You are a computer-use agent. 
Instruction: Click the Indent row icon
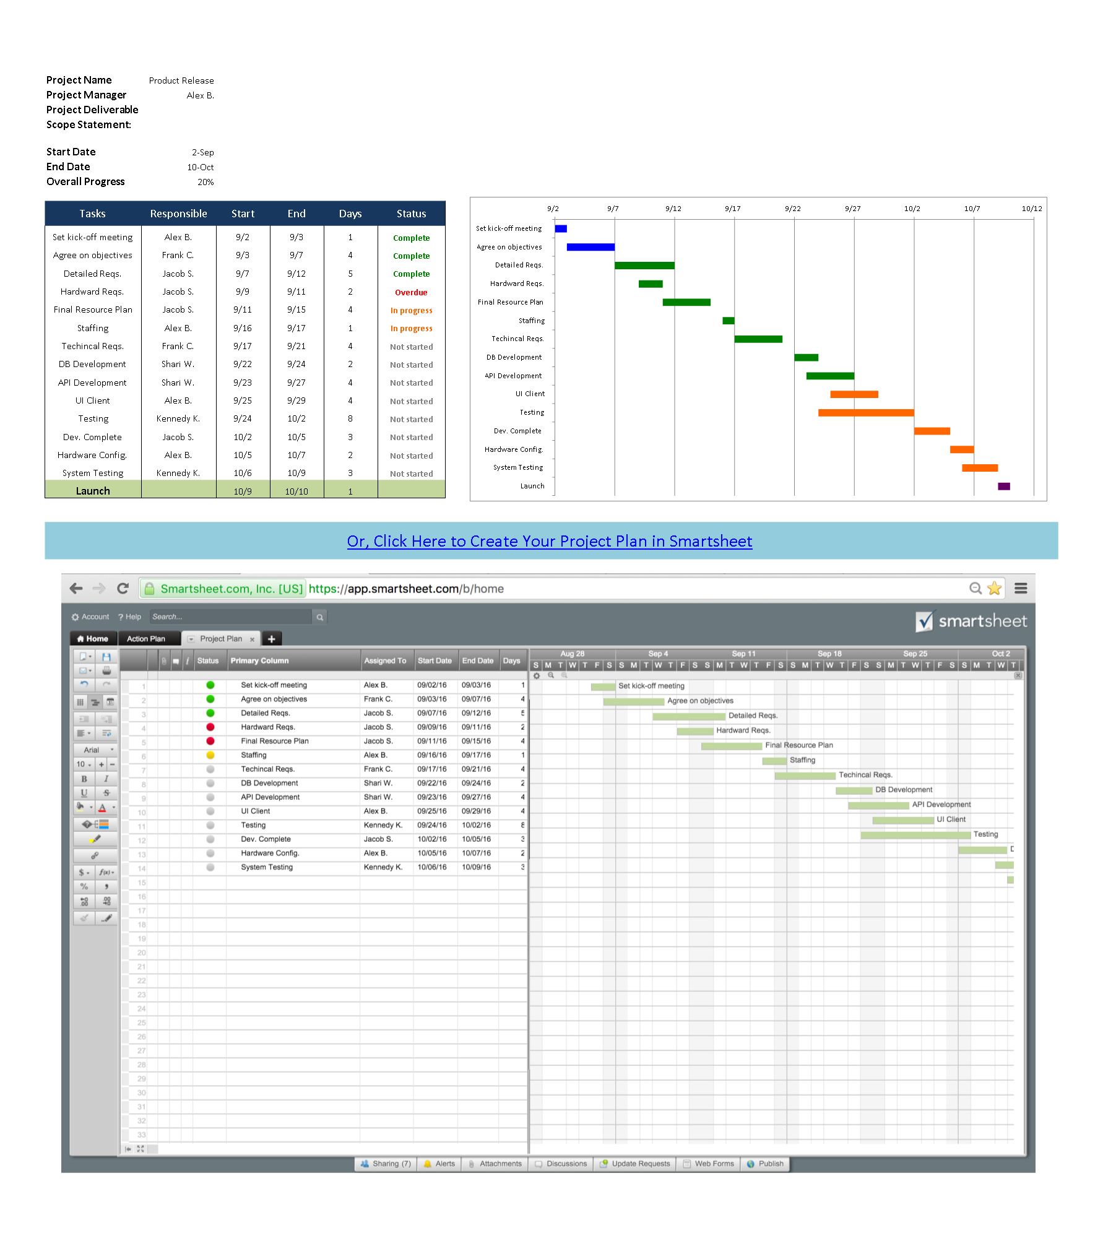tap(106, 719)
